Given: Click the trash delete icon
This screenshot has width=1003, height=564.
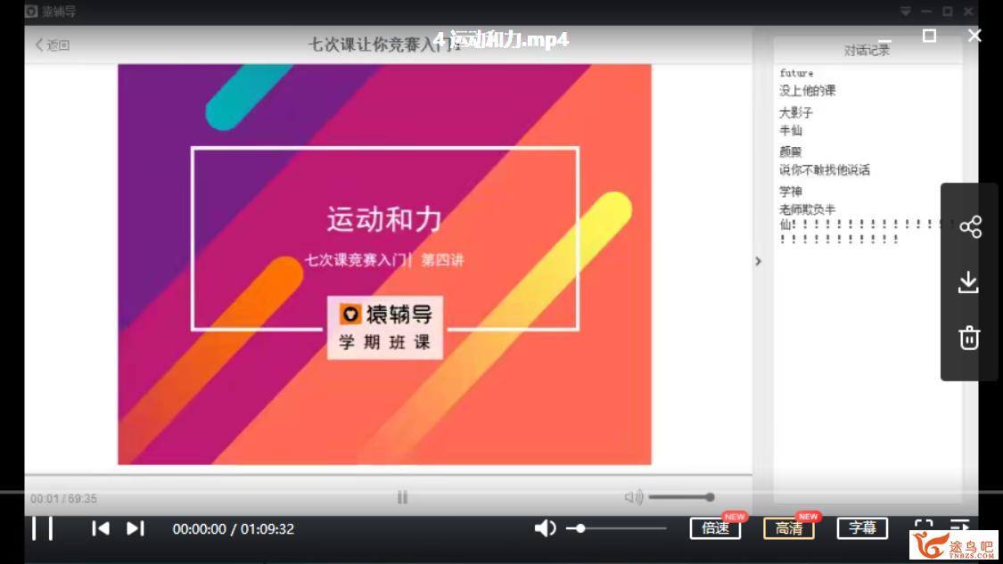Looking at the screenshot, I should tap(969, 338).
